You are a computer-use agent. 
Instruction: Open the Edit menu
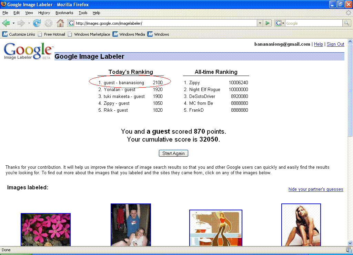pos(17,13)
